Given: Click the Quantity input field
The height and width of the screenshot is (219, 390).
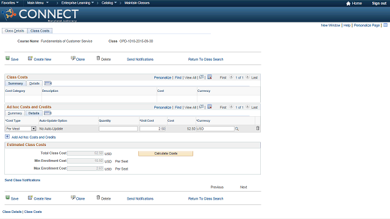Looking at the screenshot, I should (x=118, y=128).
